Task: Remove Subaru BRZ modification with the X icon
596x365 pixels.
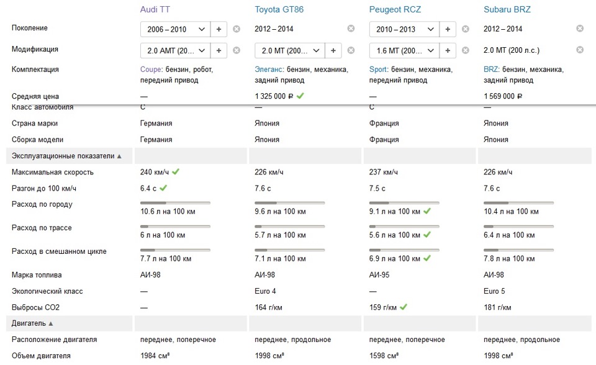Action: (x=580, y=50)
